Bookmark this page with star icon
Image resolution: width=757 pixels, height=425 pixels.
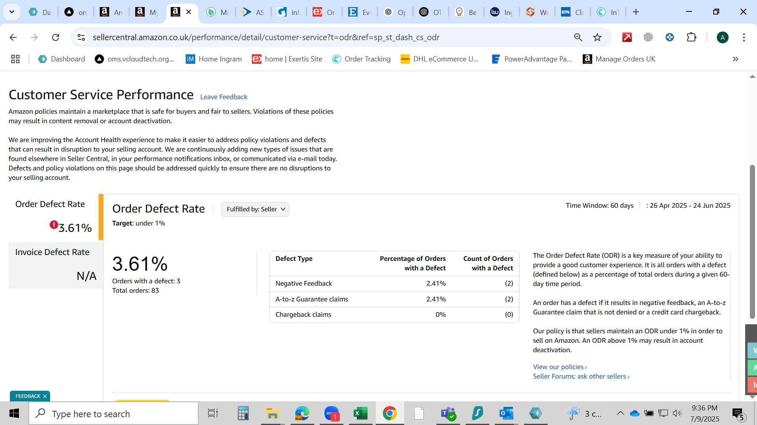(x=597, y=37)
